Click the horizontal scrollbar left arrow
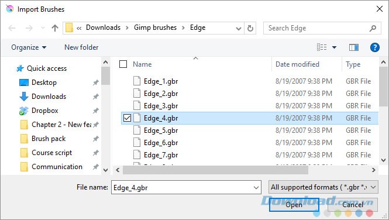Viewport: 389px width, 220px height. pos(118,170)
